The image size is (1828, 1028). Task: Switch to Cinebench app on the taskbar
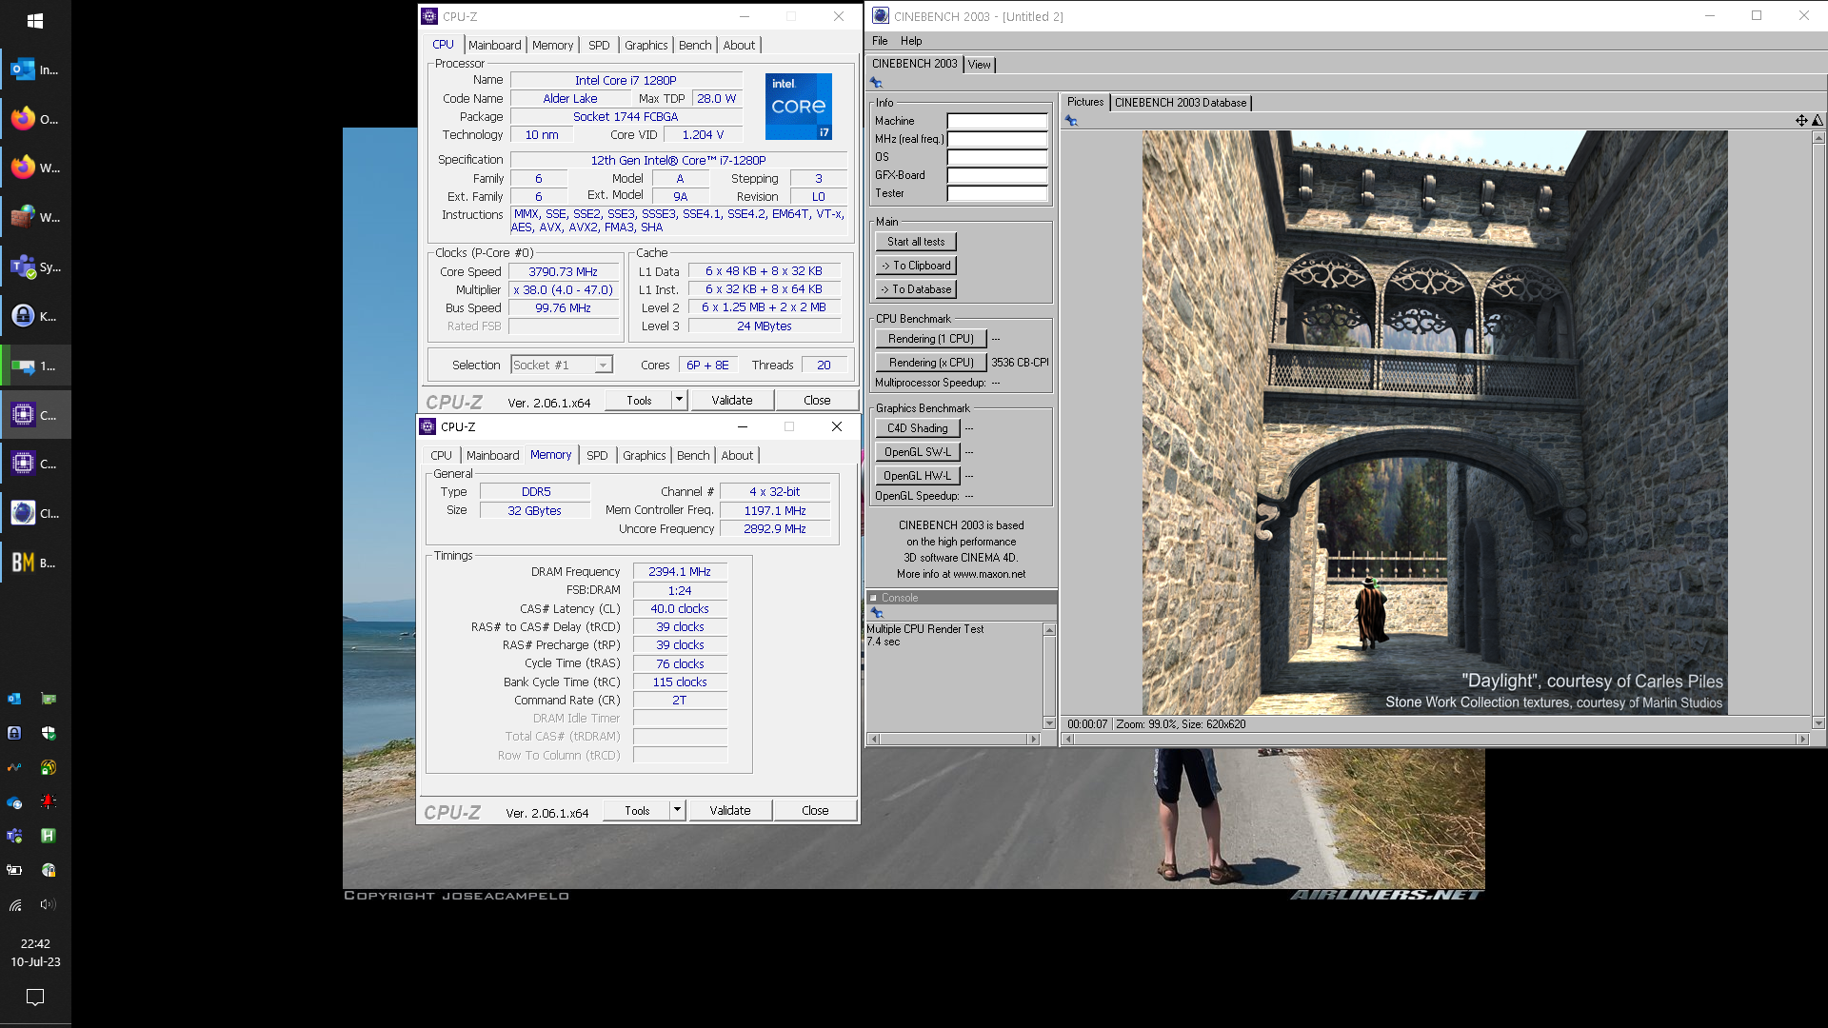35,514
